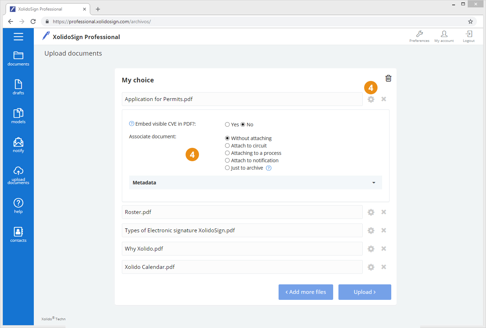This screenshot has height=328, width=486.
Task: Click help icon next to Embed visible CVE
Action: (x=132, y=124)
